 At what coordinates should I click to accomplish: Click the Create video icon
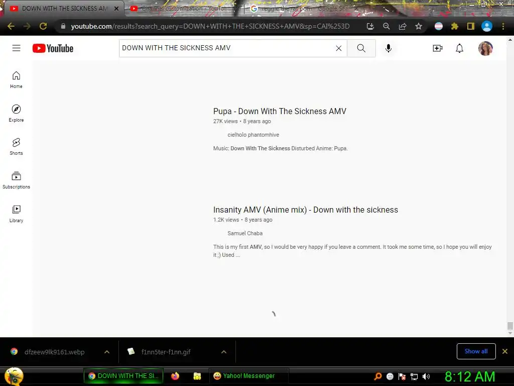[x=438, y=48]
